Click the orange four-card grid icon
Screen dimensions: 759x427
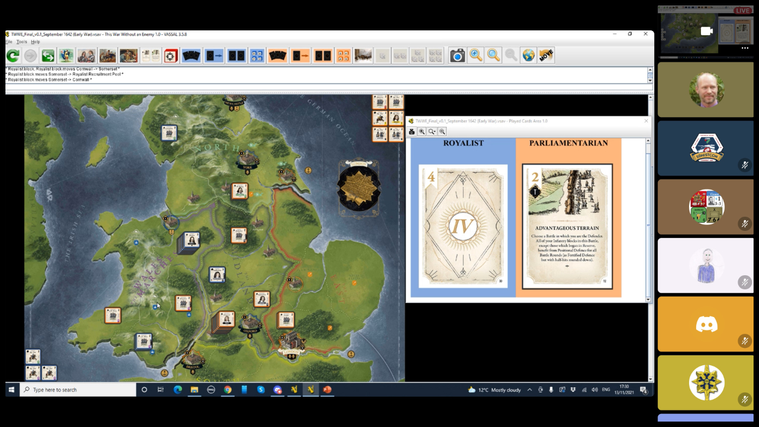pyautogui.click(x=343, y=55)
